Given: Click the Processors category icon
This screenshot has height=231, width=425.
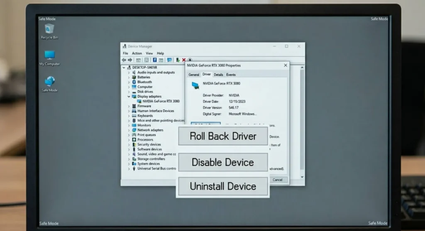Looking at the screenshot, I should [x=134, y=140].
